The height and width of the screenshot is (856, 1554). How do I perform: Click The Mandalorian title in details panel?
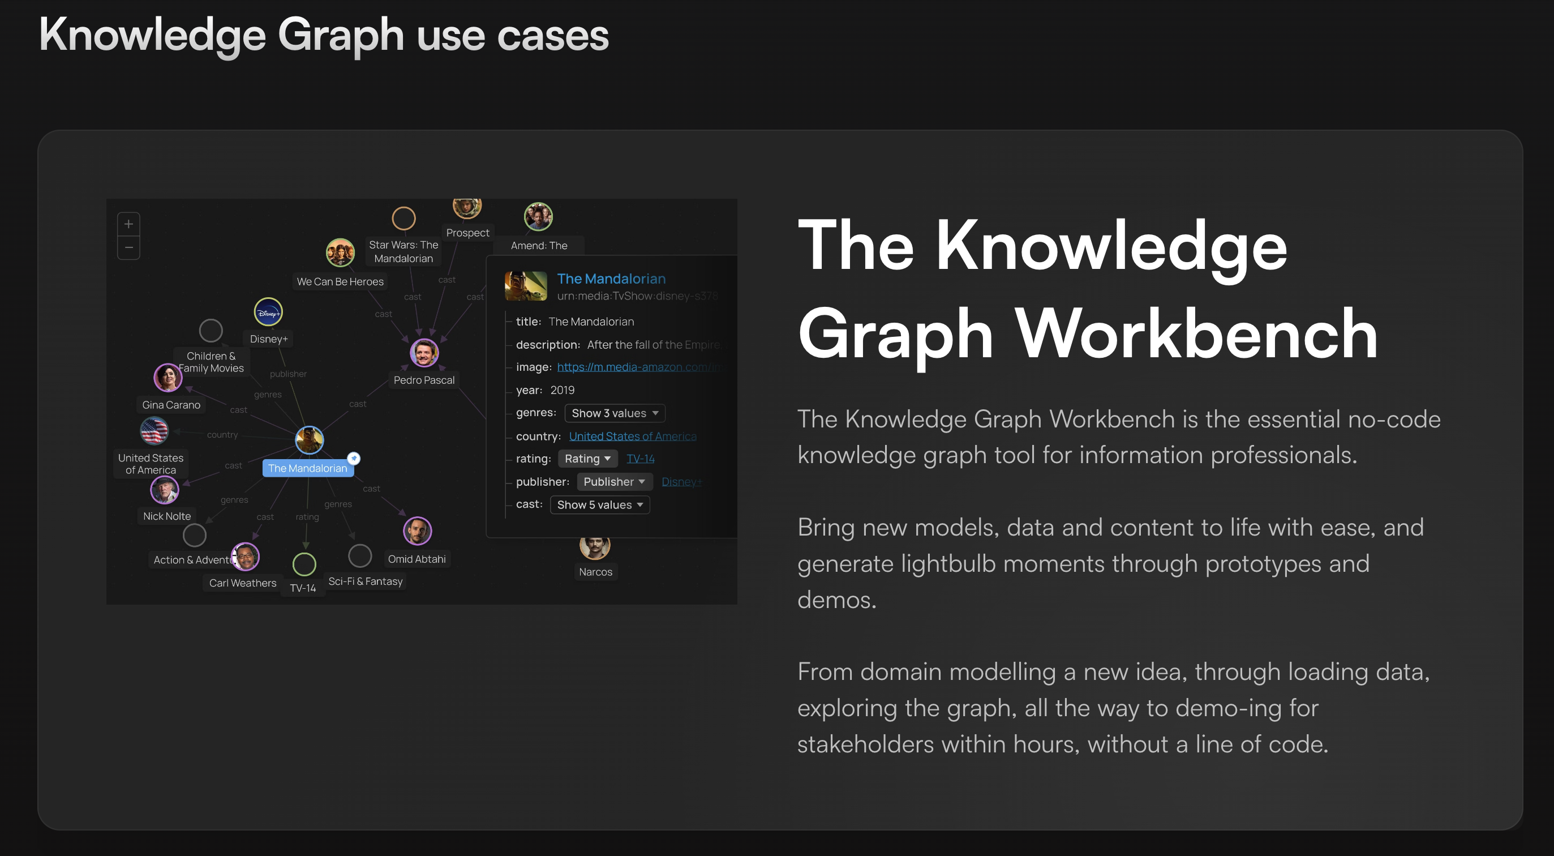611,279
